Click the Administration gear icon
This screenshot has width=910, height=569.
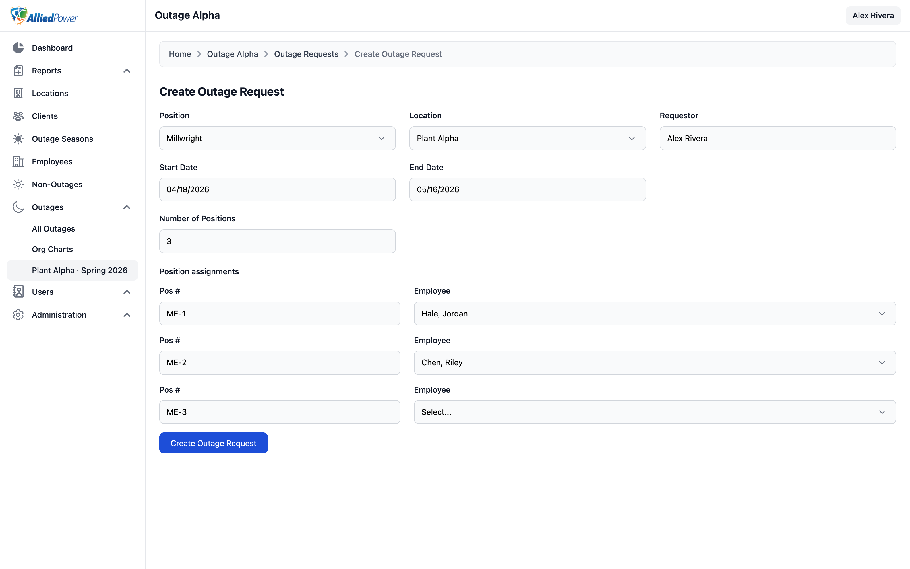[18, 315]
